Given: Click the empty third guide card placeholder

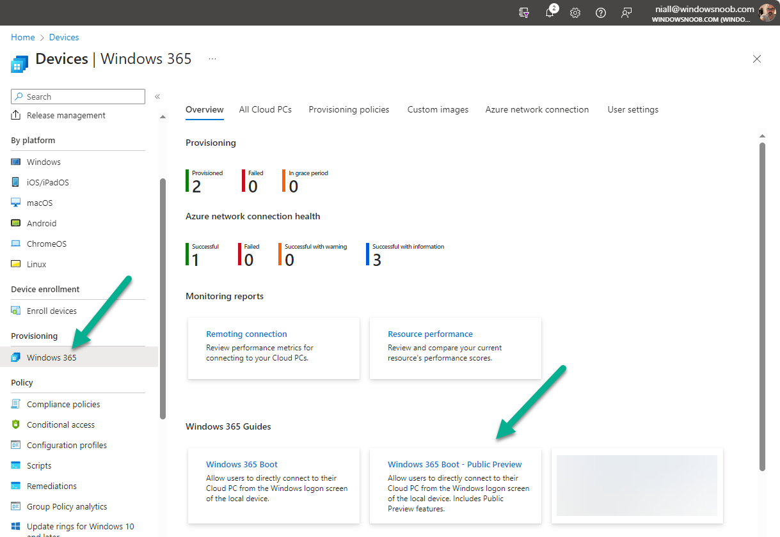Looking at the screenshot, I should [x=637, y=485].
